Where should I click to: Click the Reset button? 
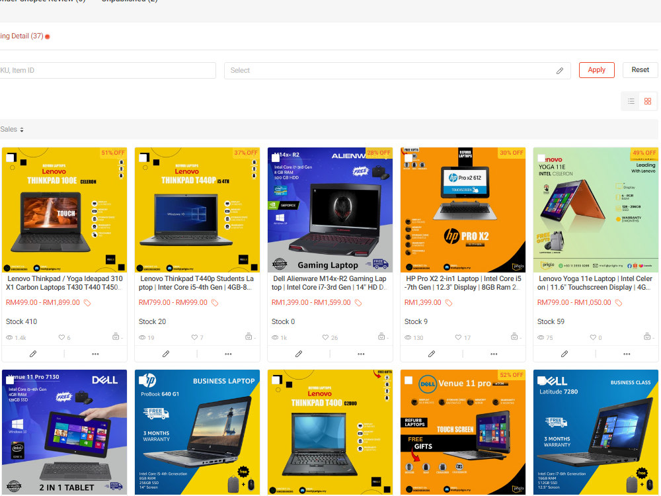tap(640, 70)
